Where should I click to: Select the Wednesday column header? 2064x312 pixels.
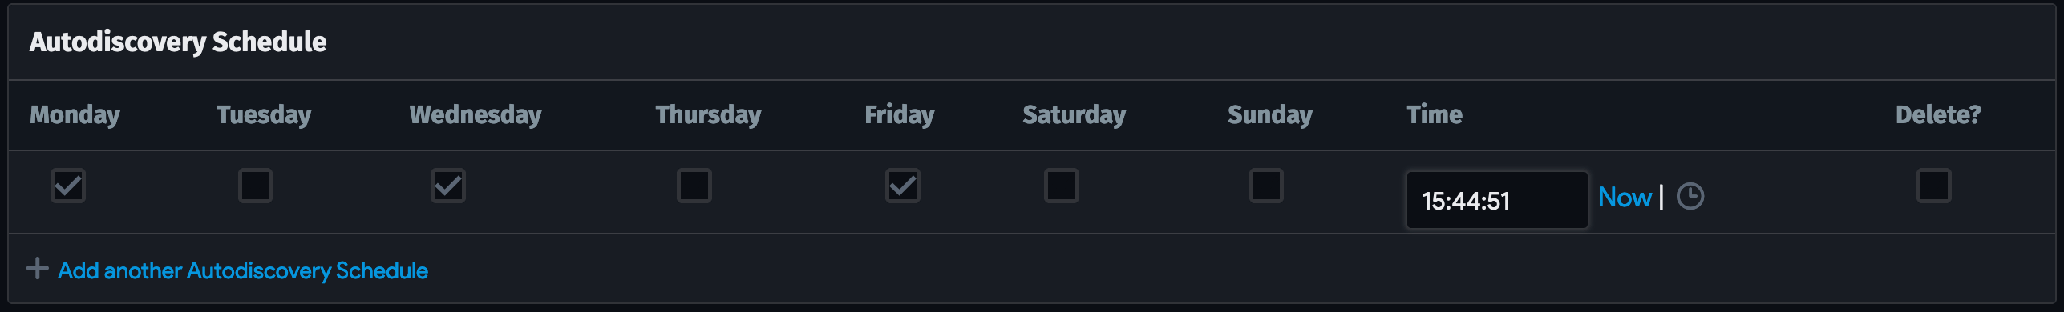tap(476, 115)
